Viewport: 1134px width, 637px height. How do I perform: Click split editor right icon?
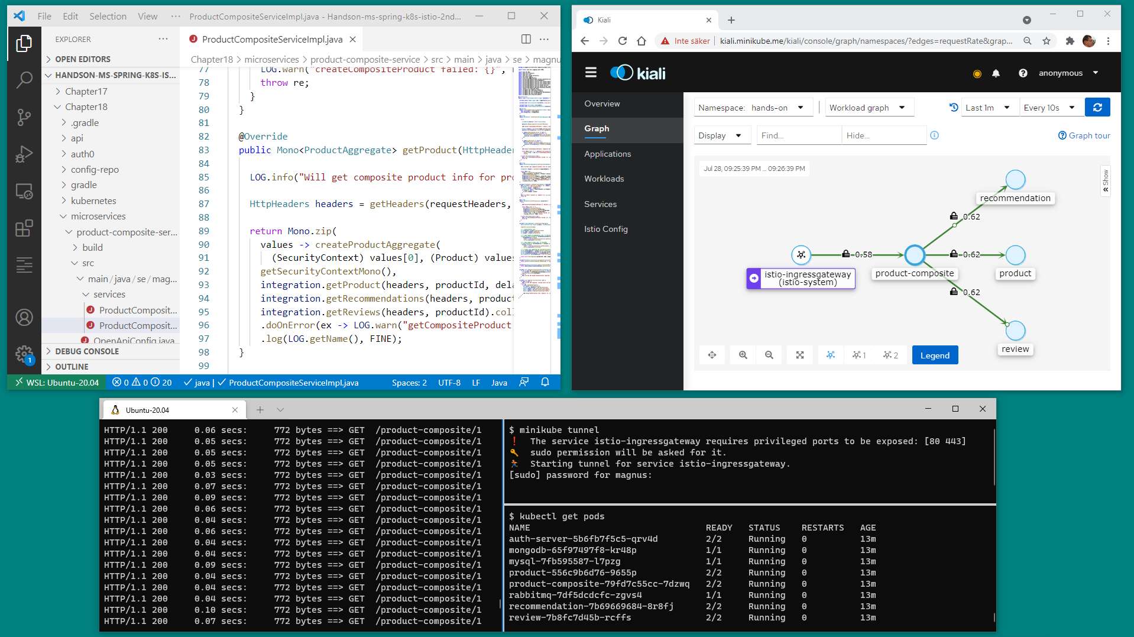[526, 39]
